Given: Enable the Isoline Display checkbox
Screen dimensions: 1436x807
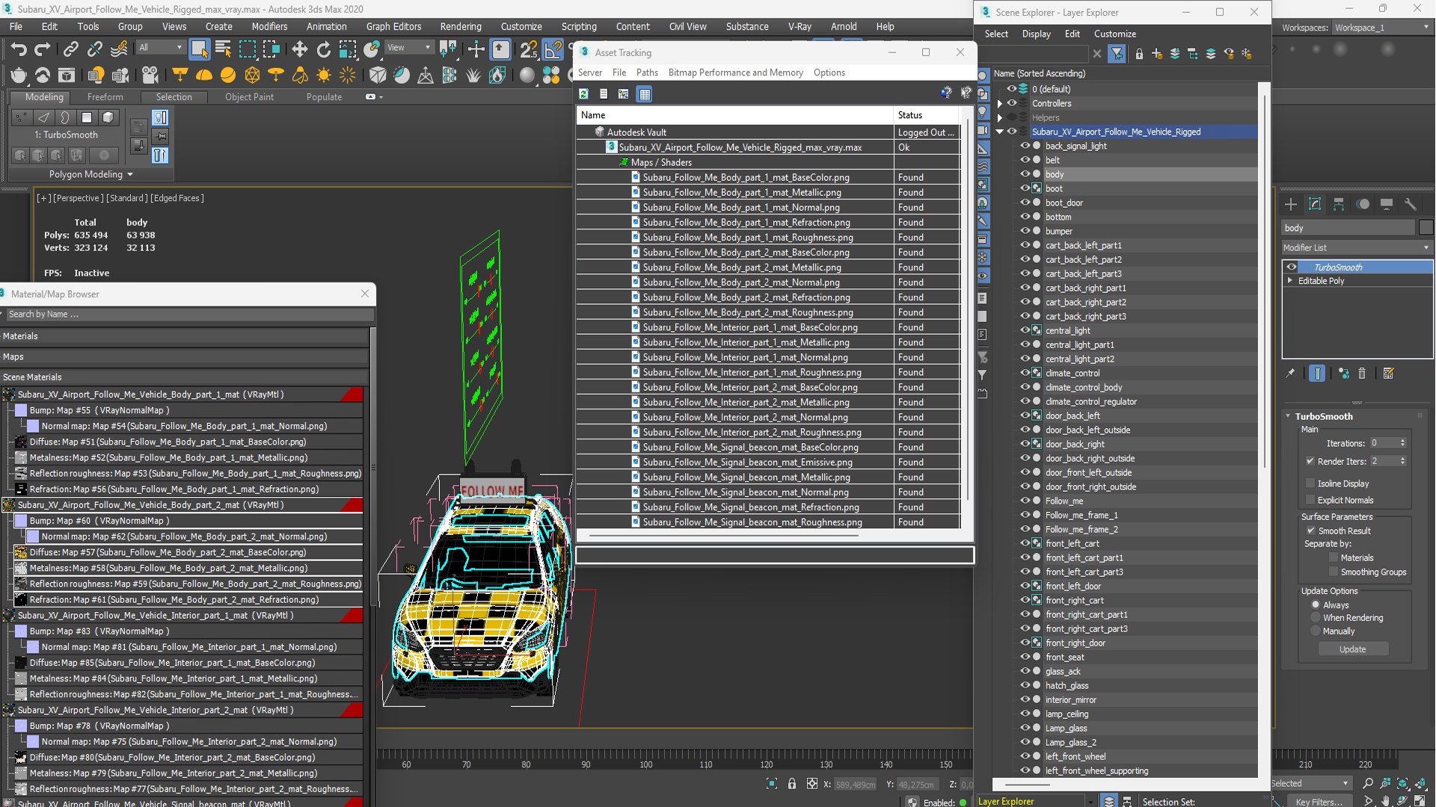Looking at the screenshot, I should coord(1310,483).
